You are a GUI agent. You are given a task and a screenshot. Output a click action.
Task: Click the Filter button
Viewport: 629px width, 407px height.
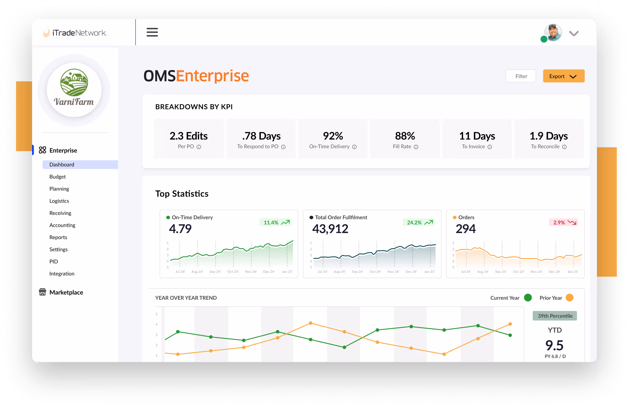(521, 76)
